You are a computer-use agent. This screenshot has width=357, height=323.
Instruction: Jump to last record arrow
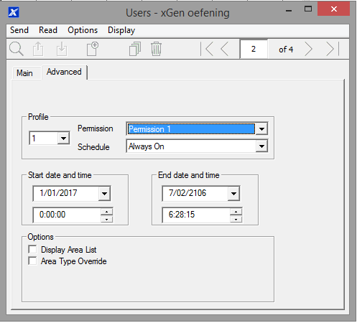tap(333, 49)
